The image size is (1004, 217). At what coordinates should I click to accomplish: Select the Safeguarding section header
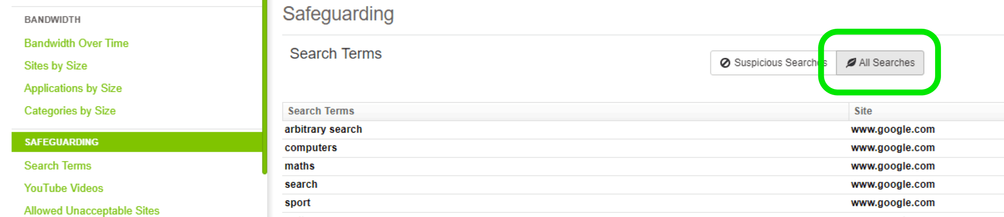[x=137, y=142]
